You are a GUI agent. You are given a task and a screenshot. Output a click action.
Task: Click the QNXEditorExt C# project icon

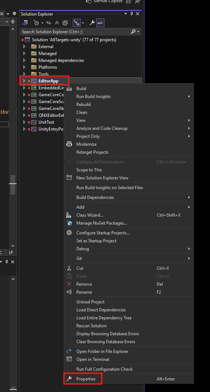tap(34, 115)
